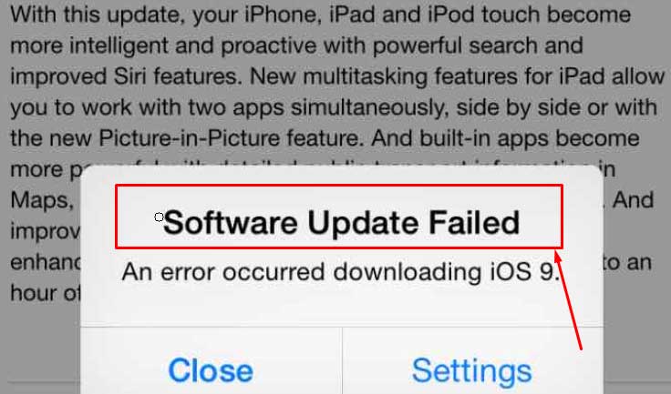Click the word 'Failed' in the alert title
The image size is (671, 394).
tap(474, 222)
